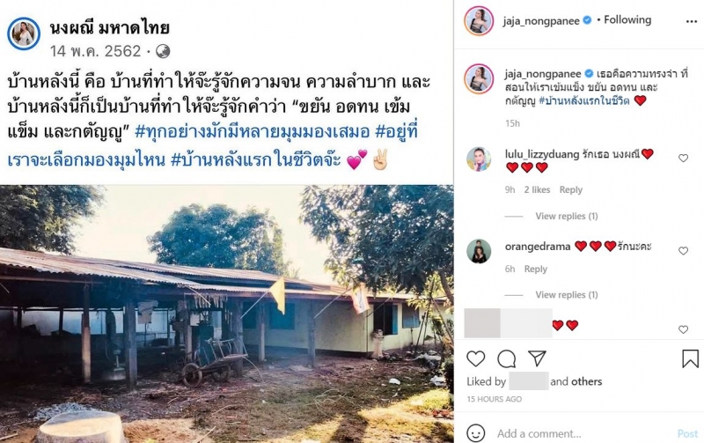The width and height of the screenshot is (704, 443).
Task: Click the old house photo
Action: click(x=227, y=314)
